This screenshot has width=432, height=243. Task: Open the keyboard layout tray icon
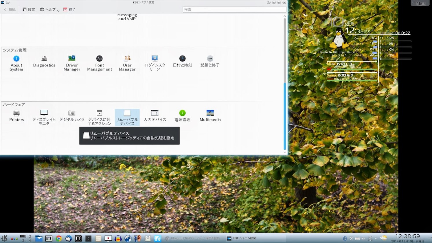(x=357, y=239)
